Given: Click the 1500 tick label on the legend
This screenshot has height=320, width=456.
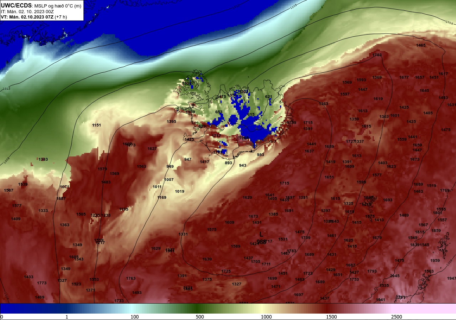Looking at the screenshot, I should tap(331, 317).
